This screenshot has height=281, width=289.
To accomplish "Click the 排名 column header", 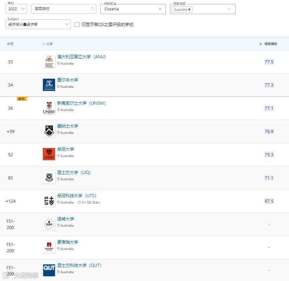I will point(10,44).
